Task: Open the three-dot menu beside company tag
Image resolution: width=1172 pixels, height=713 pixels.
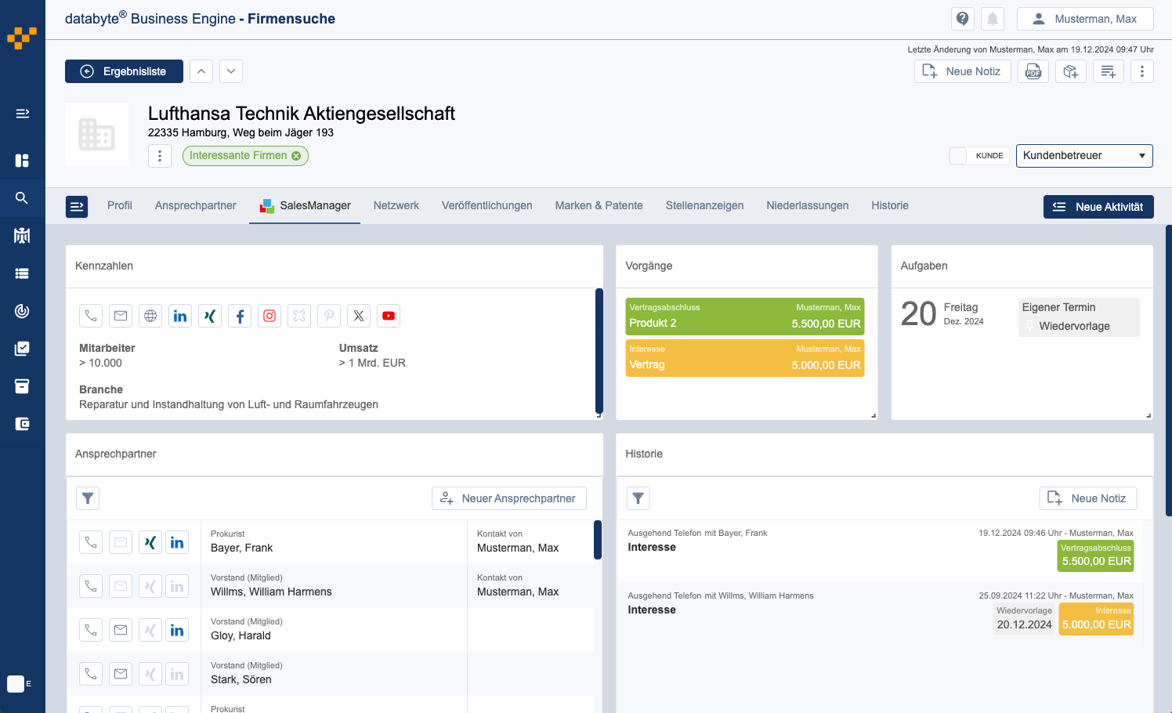Action: [x=160, y=156]
